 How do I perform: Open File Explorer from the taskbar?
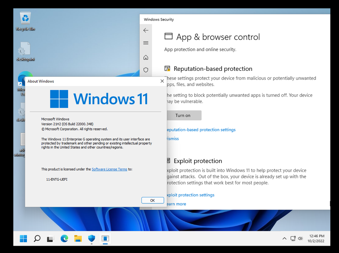click(x=78, y=238)
